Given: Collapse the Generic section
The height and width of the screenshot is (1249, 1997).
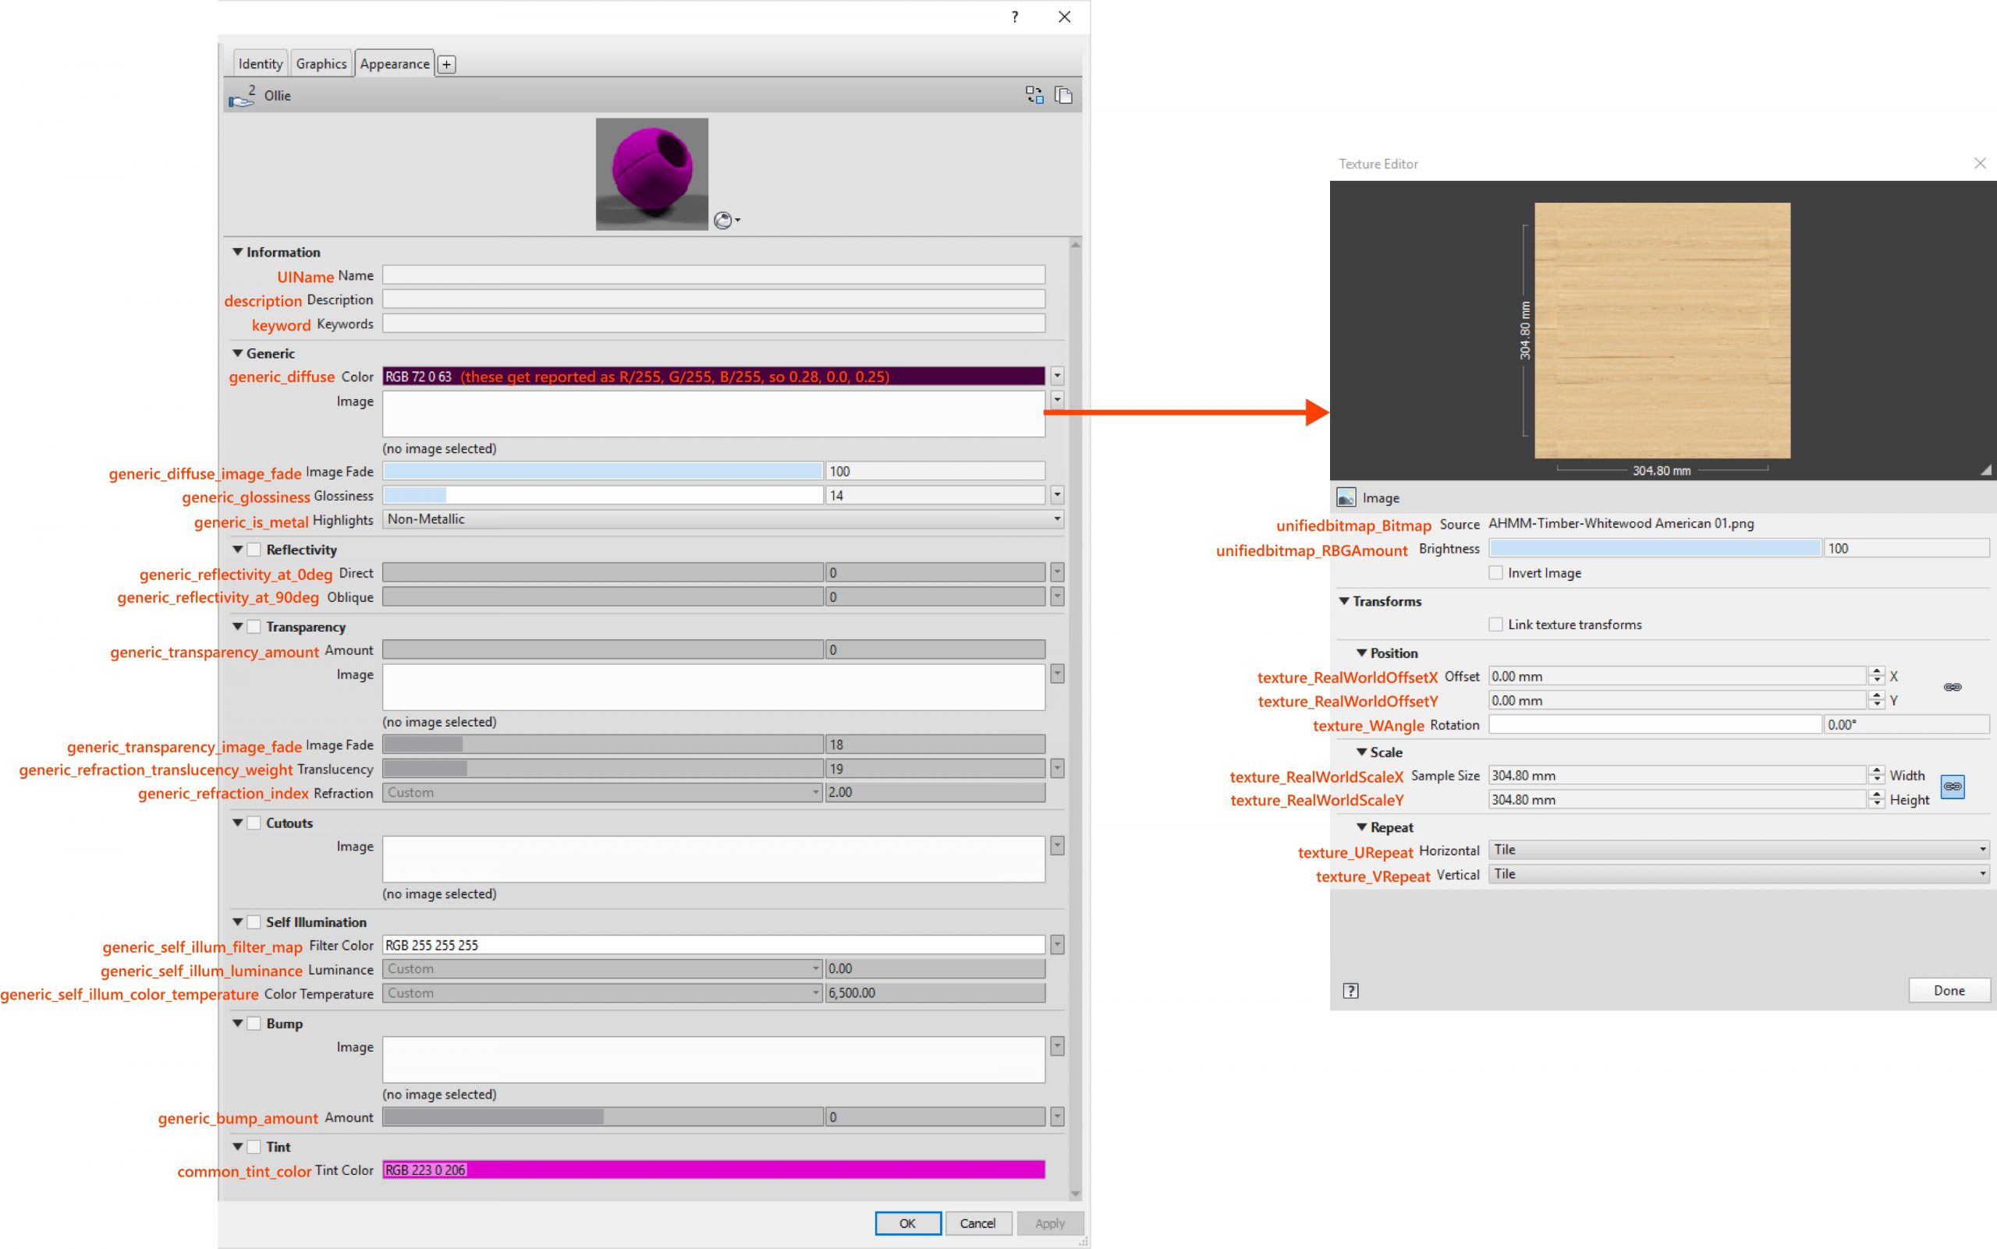Looking at the screenshot, I should point(238,352).
